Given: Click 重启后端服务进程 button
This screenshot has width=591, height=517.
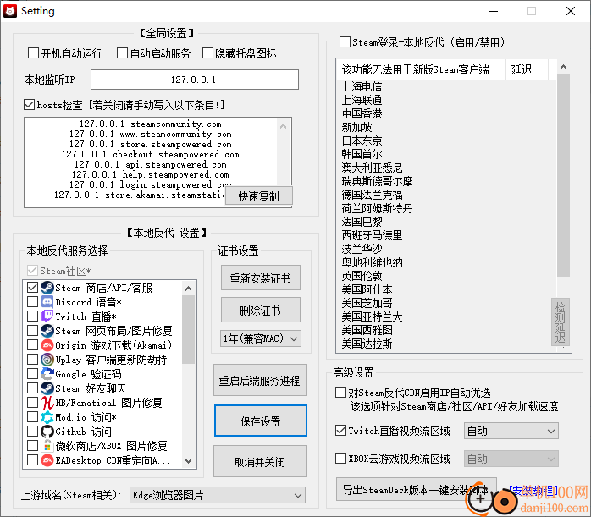Looking at the screenshot, I should click(x=260, y=380).
